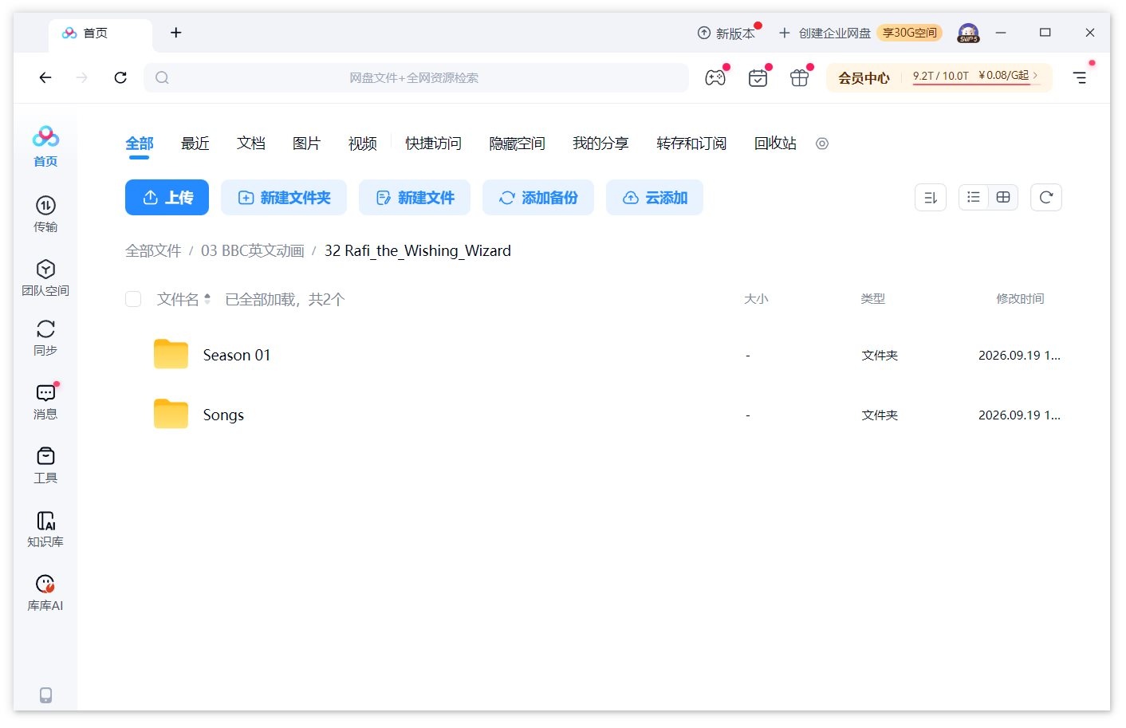Open the 工具 tools section
The image size is (1126, 728).
coord(45,466)
